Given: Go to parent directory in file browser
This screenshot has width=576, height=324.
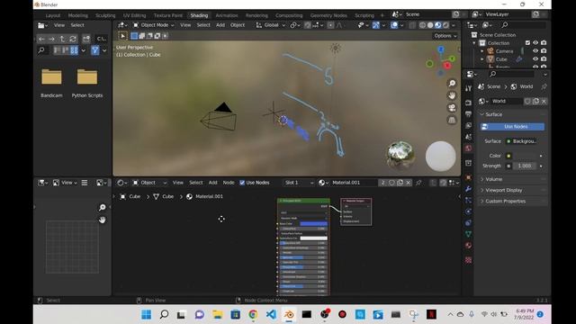Looking at the screenshot, I should click(62, 39).
